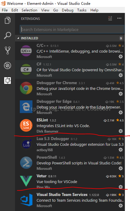130x211 pixels.
Task: Select the Vetur extension title
Action: pyautogui.click(x=41, y=176)
